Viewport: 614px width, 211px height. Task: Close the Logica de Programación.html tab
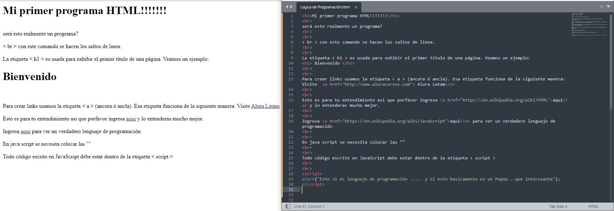coord(356,7)
